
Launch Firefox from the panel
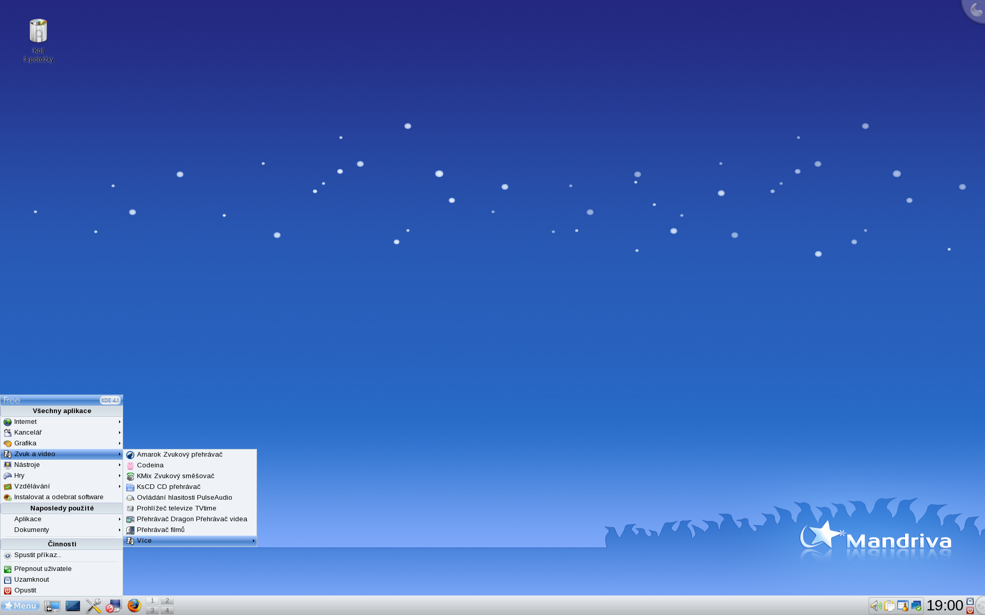pyautogui.click(x=134, y=606)
